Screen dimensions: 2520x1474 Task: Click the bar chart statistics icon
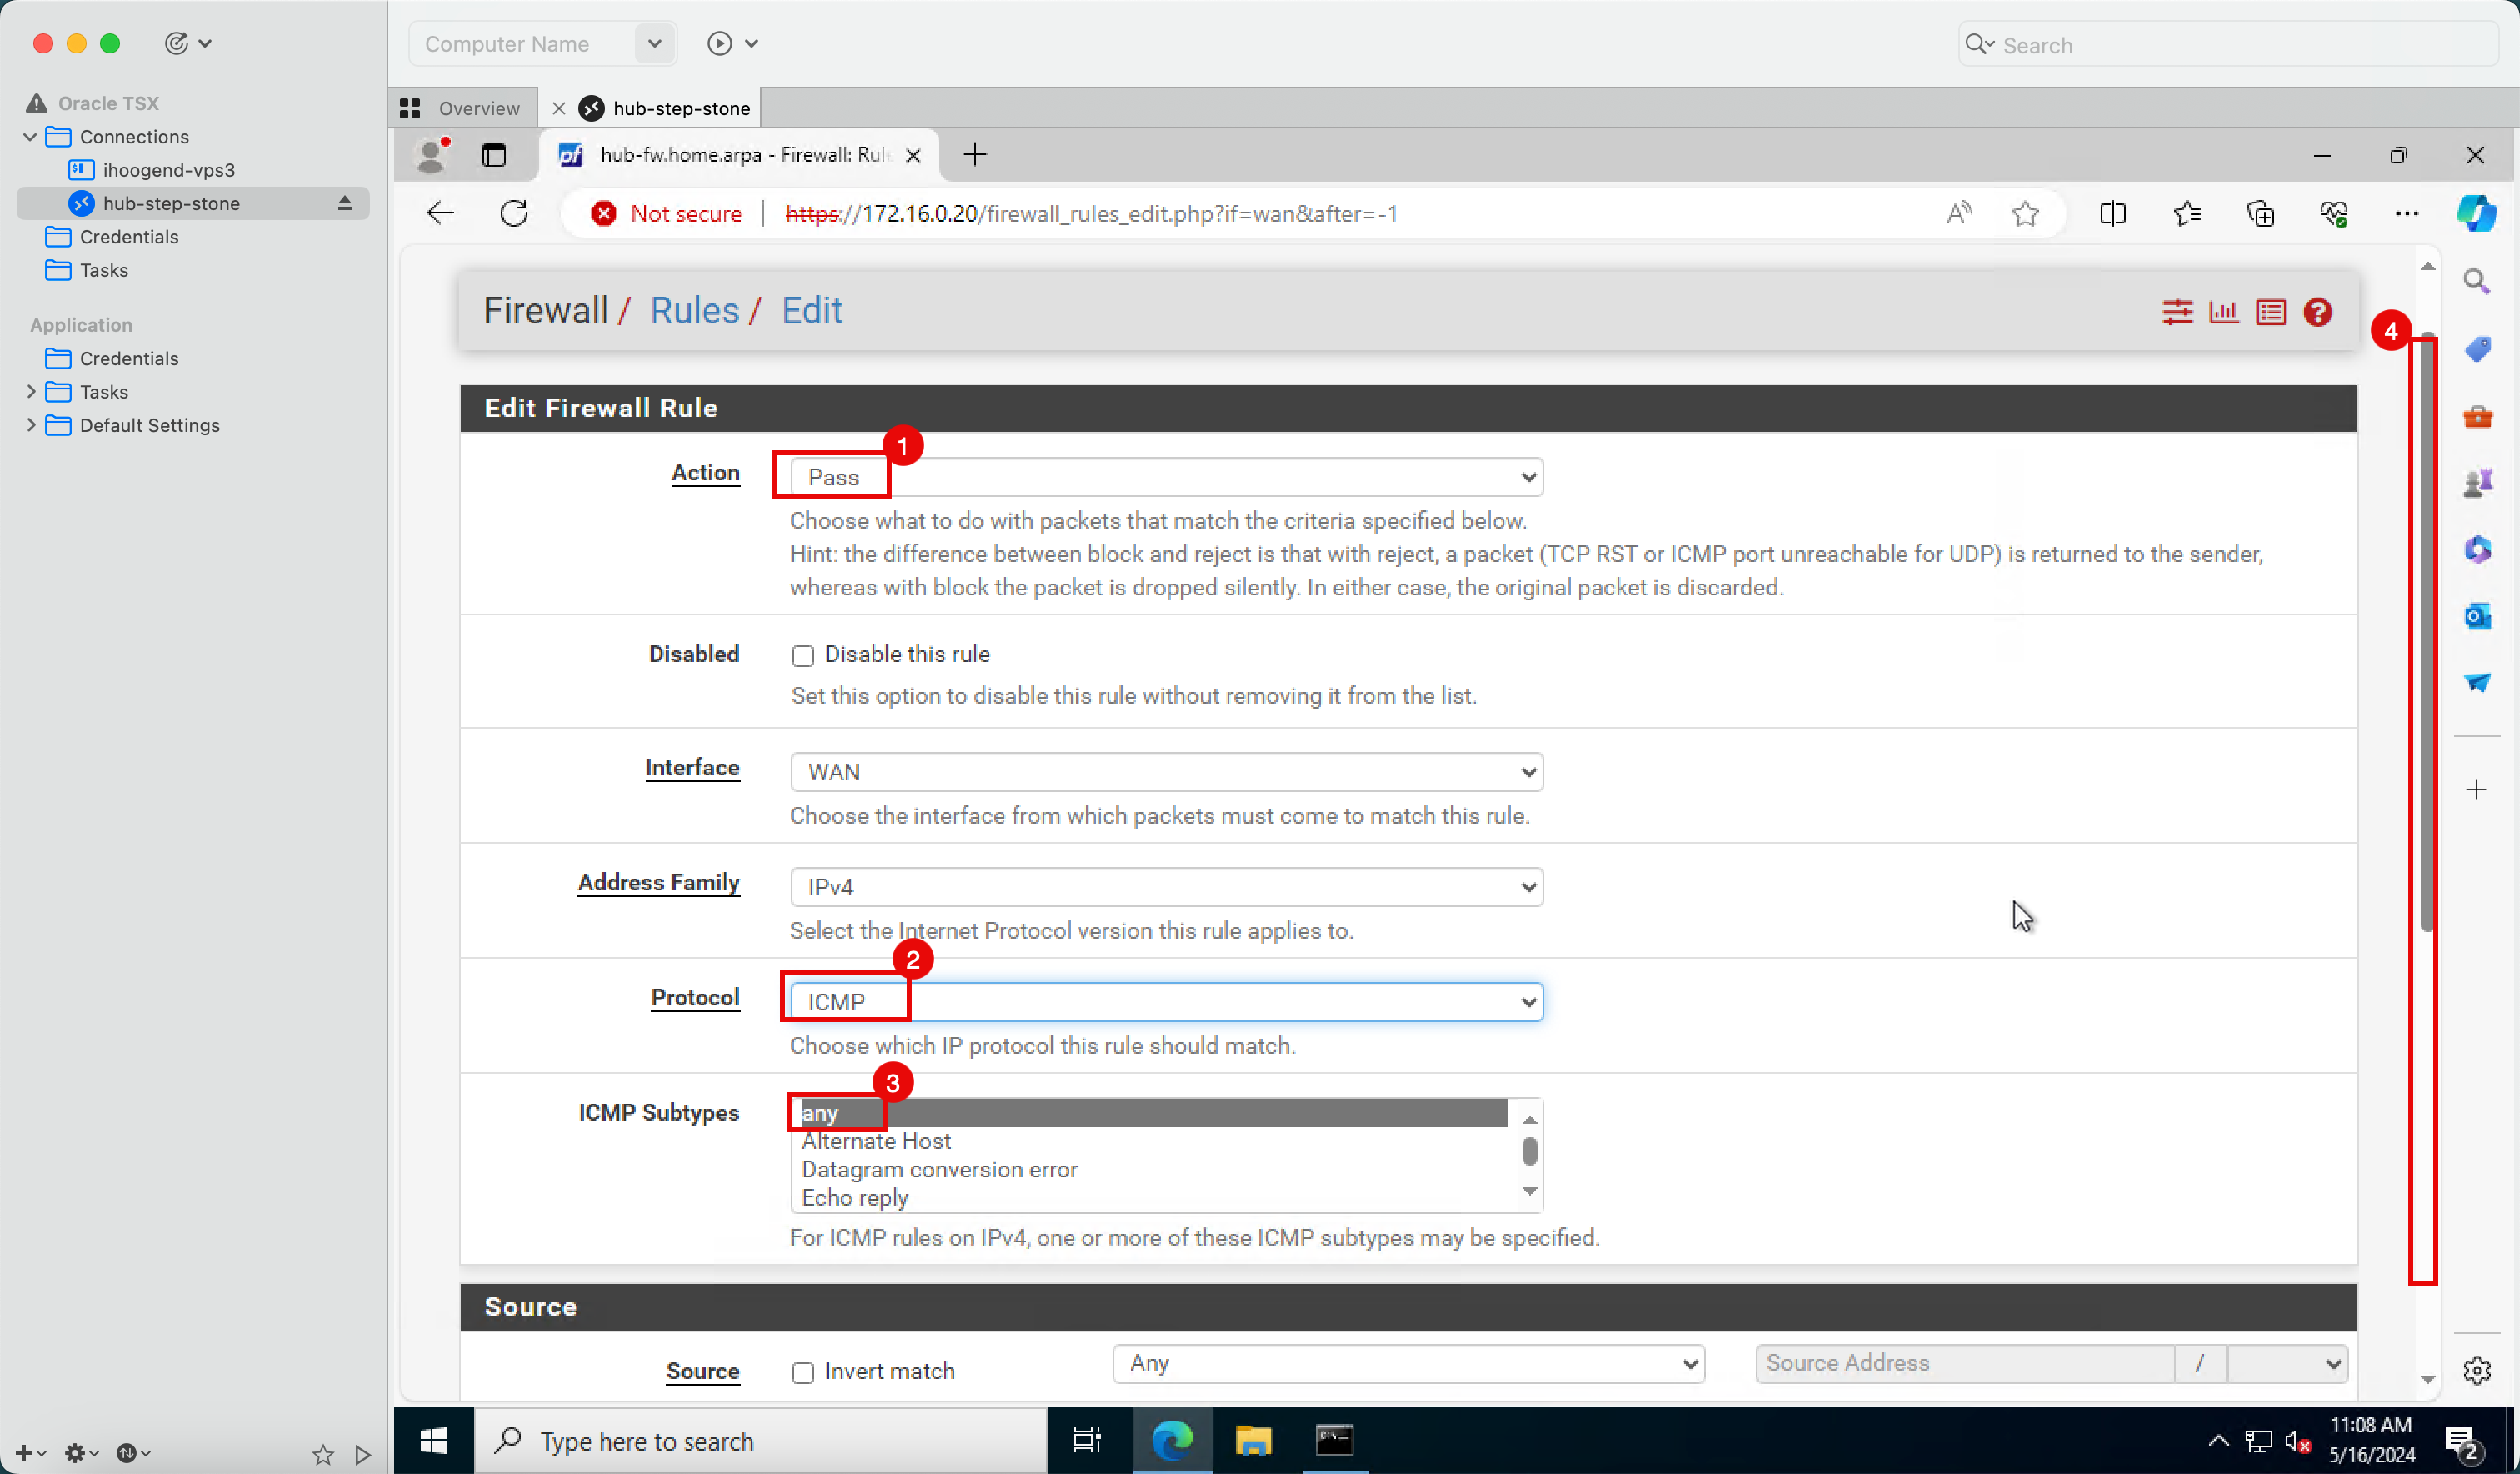point(2223,313)
